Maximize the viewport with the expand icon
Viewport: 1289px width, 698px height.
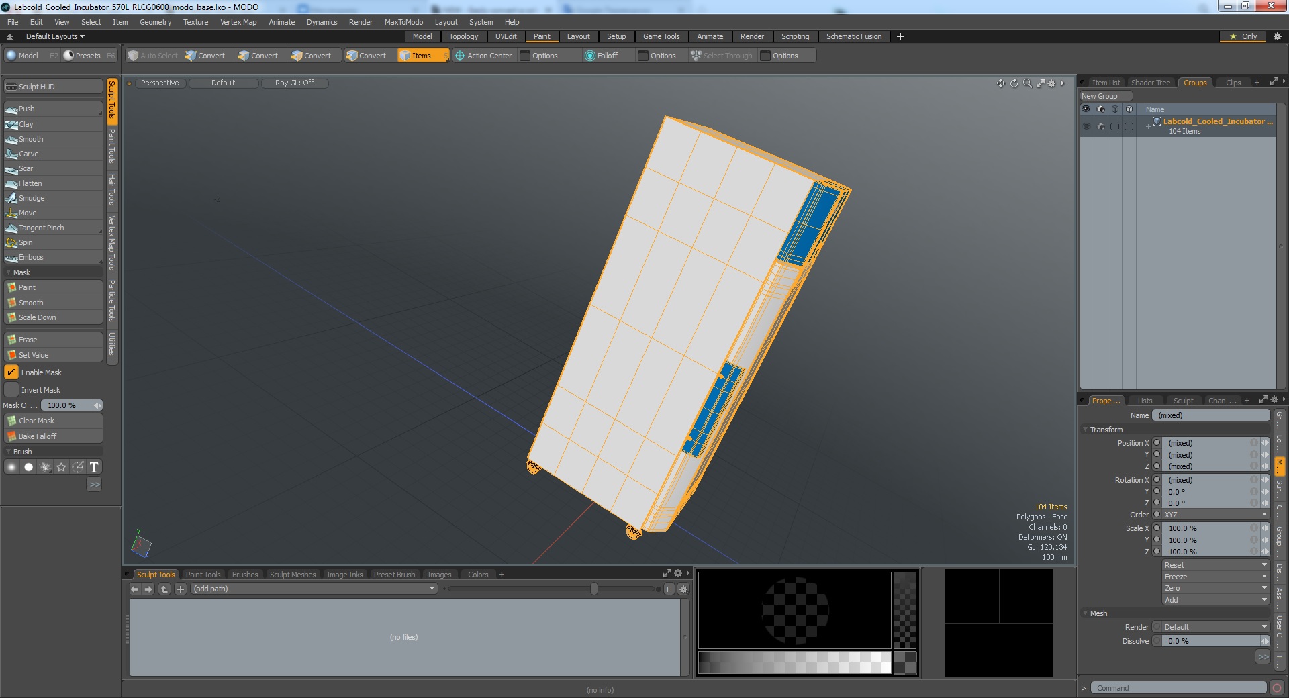point(1040,83)
